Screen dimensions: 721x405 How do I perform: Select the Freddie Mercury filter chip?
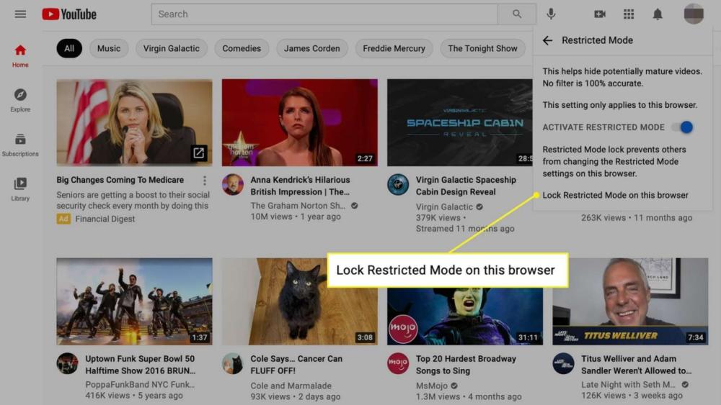[394, 49]
